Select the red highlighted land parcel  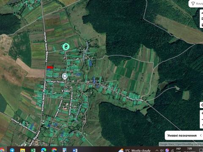pyautogui.click(x=50, y=68)
